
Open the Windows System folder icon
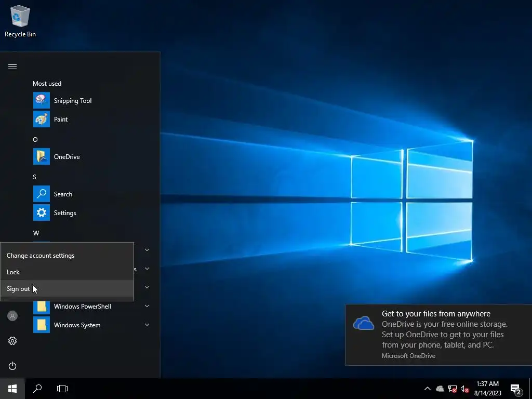(42, 325)
